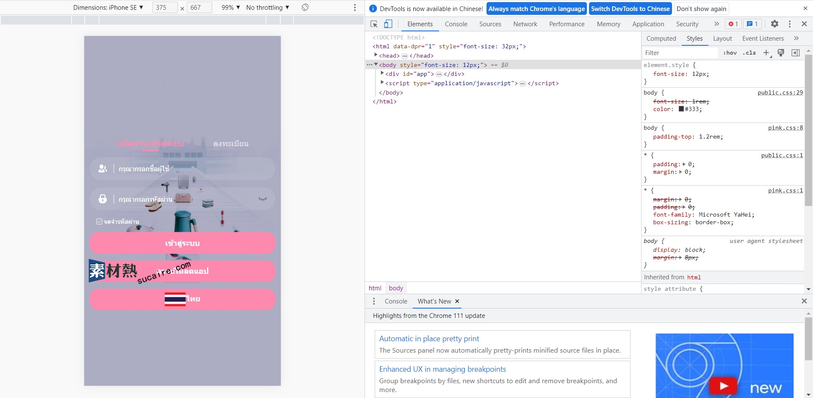The width and height of the screenshot is (813, 398).
Task: Toggle rendering emulations paintbrush icon
Action: pos(781,53)
